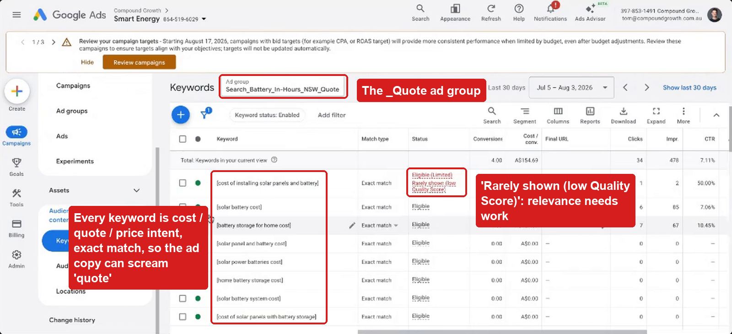The image size is (732, 334).
Task: Open Search in the top bar
Action: 420,13
